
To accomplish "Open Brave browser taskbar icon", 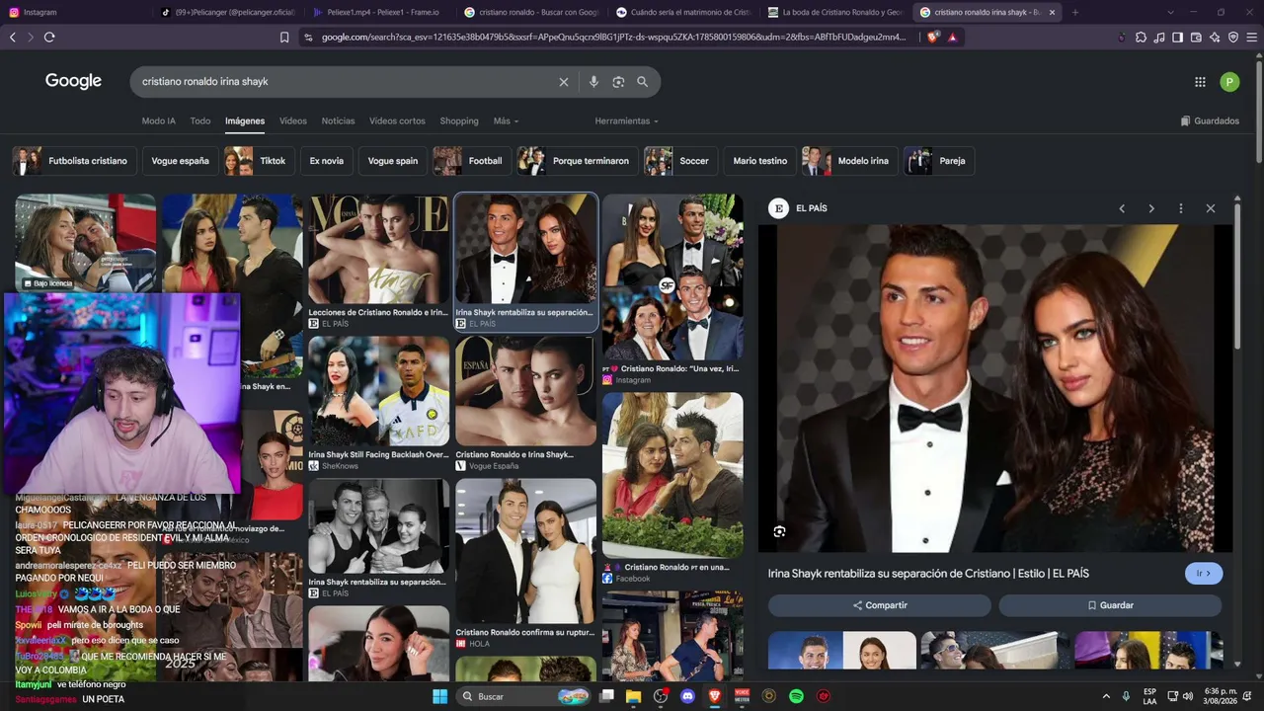I will [x=715, y=696].
